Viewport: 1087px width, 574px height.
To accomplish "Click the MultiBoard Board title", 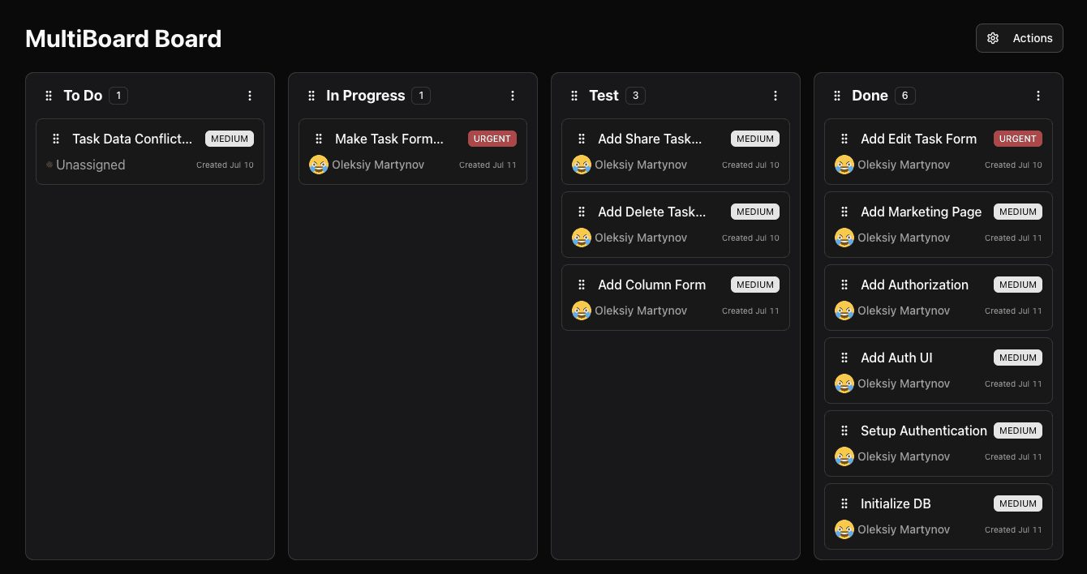I will pos(123,38).
